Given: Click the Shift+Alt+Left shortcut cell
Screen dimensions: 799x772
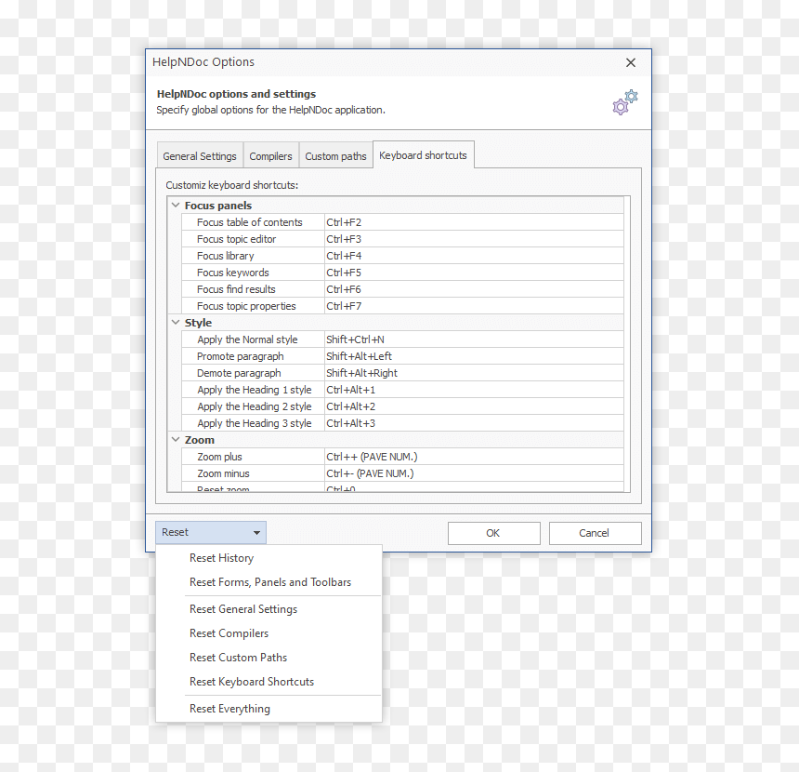Looking at the screenshot, I should 474,356.
